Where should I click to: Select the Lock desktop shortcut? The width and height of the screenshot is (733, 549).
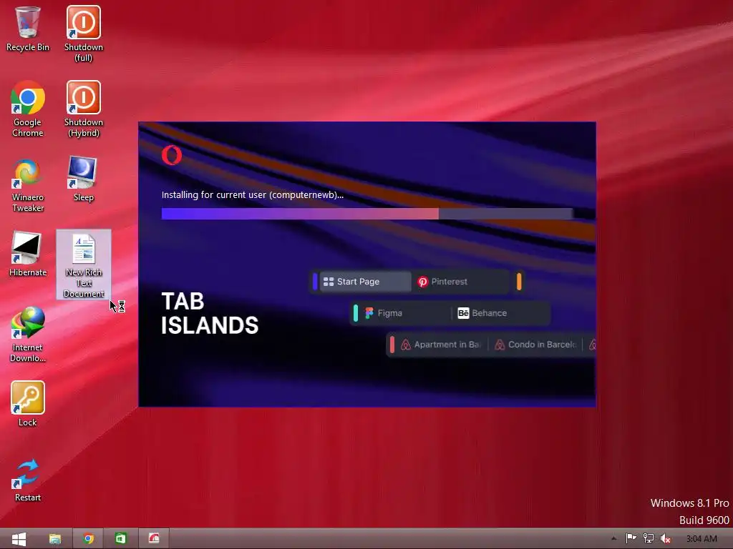coord(28,404)
